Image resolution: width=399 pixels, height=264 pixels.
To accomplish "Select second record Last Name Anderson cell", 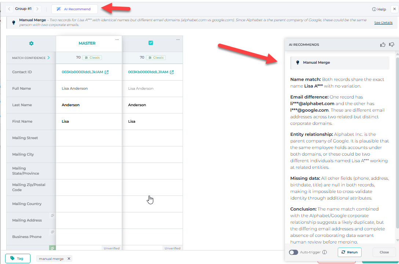I will coord(153,105).
